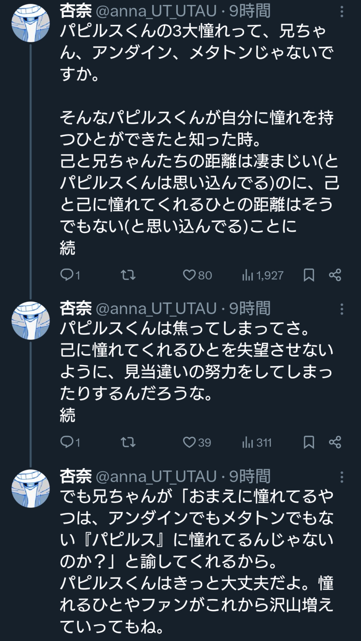Open more options on first tweet
This screenshot has height=641, width=361.
(342, 12)
